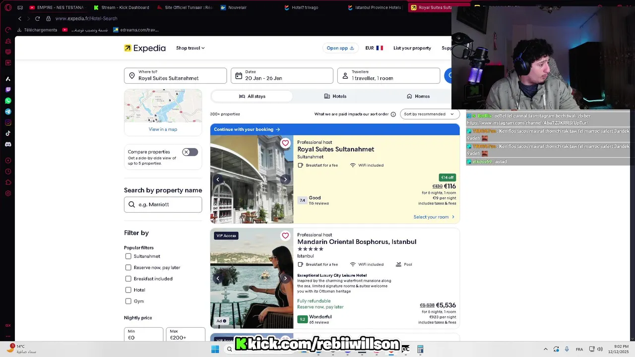Show previous photo of Mandarin Oriental
Image resolution: width=635 pixels, height=357 pixels.
tap(218, 279)
